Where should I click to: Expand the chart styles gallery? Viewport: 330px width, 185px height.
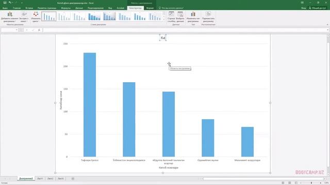coord(164,20)
